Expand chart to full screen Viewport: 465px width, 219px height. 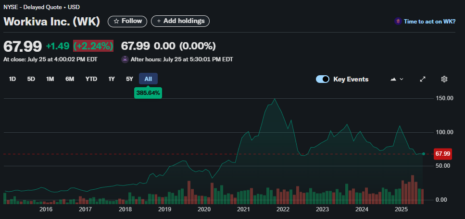pos(423,79)
